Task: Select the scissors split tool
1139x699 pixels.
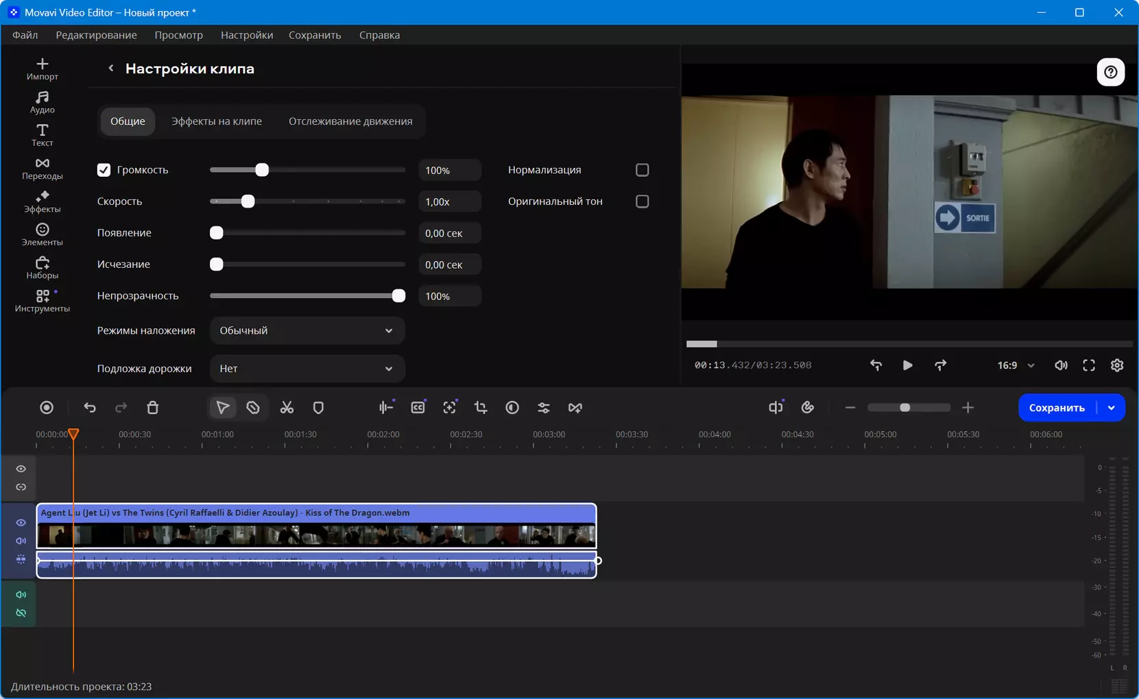Action: coord(287,408)
